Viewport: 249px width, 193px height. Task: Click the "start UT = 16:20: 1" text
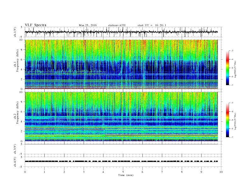pyautogui.click(x=152, y=25)
